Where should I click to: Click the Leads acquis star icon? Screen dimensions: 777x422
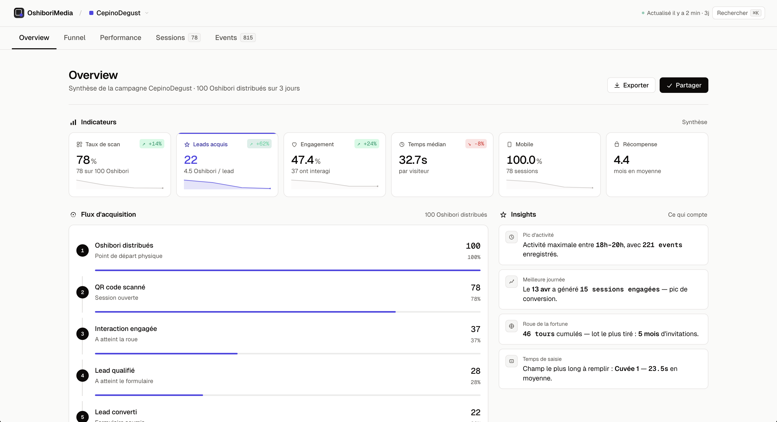[x=187, y=144]
